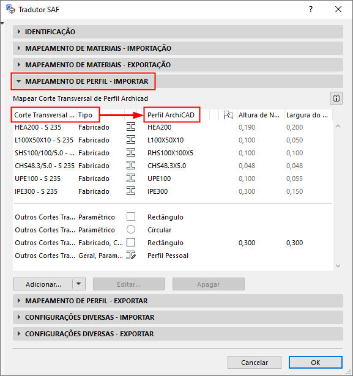Click the Fabricado, C... type cell
Screen dimensions: 353x376
pos(100,243)
